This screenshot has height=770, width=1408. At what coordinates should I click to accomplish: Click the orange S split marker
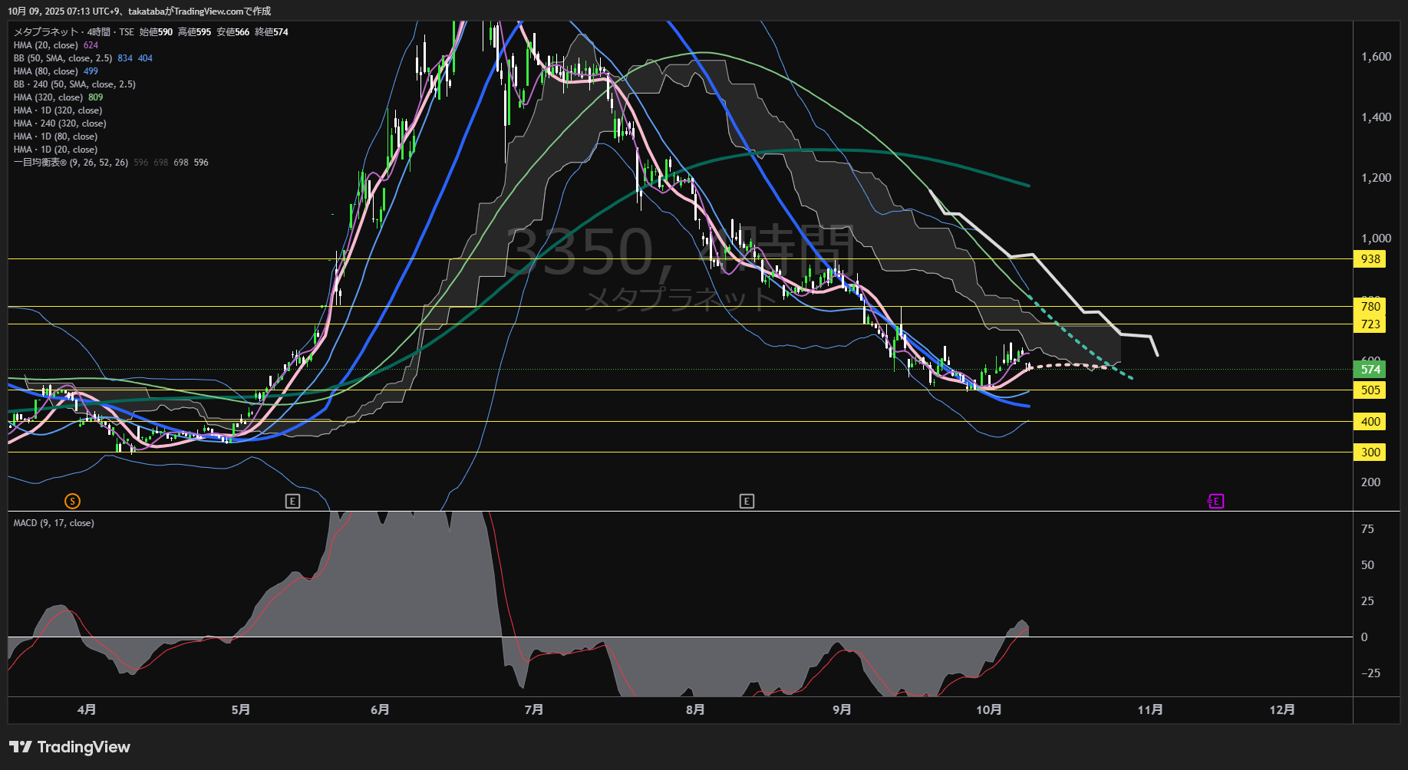coord(72,501)
